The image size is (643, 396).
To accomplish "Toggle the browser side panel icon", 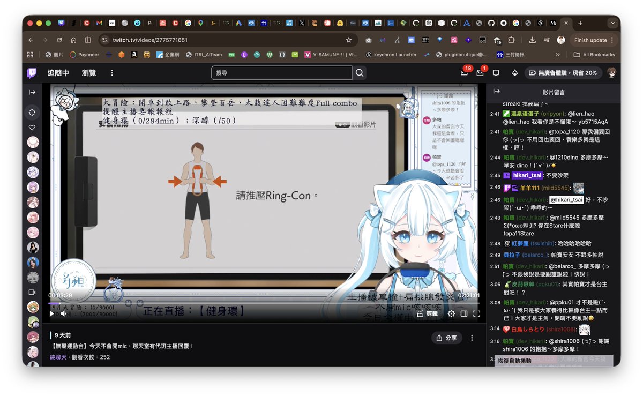I will click(87, 40).
